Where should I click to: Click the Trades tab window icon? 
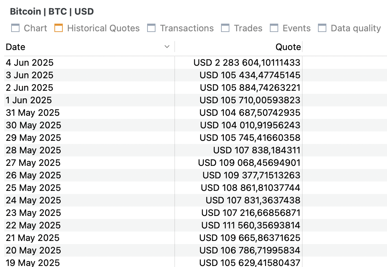(225, 28)
